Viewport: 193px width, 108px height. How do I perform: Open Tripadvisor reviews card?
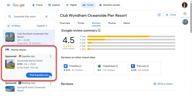111,68
